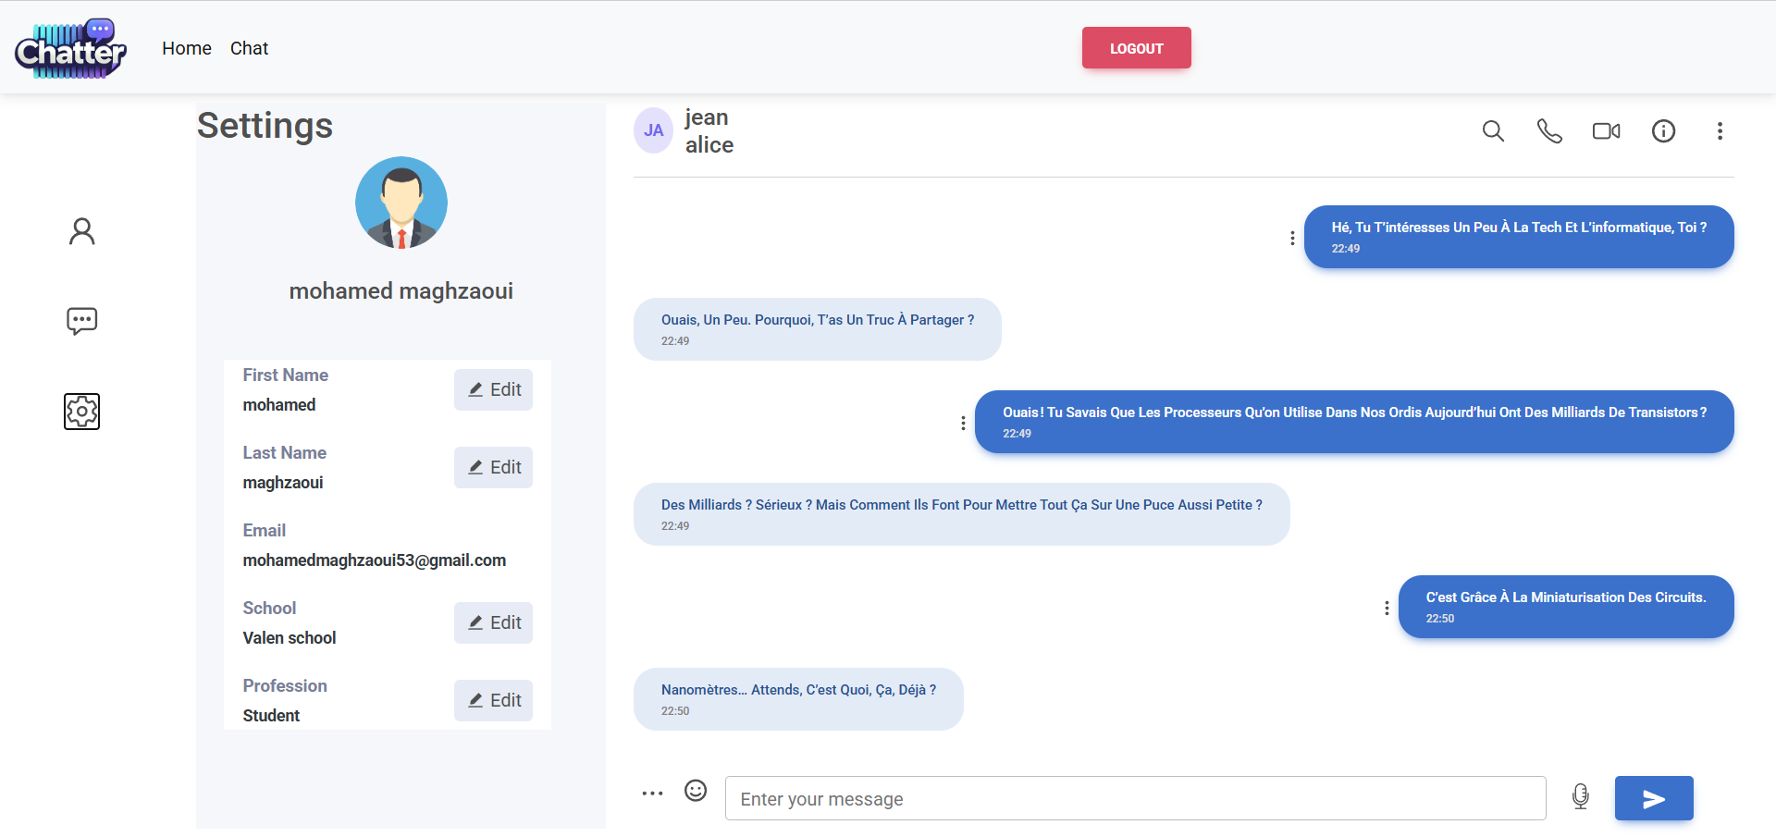Go to Home in navigation bar

point(187,48)
